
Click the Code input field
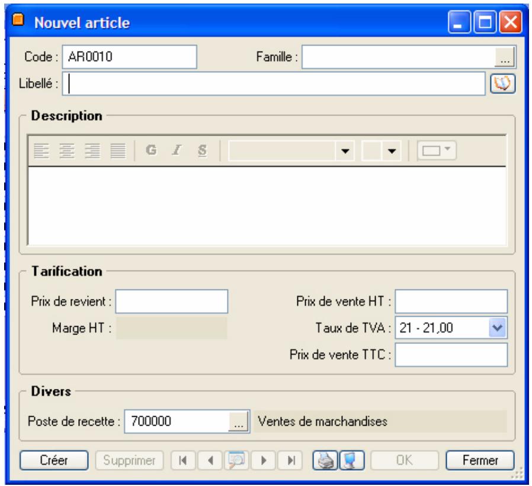pyautogui.click(x=130, y=57)
